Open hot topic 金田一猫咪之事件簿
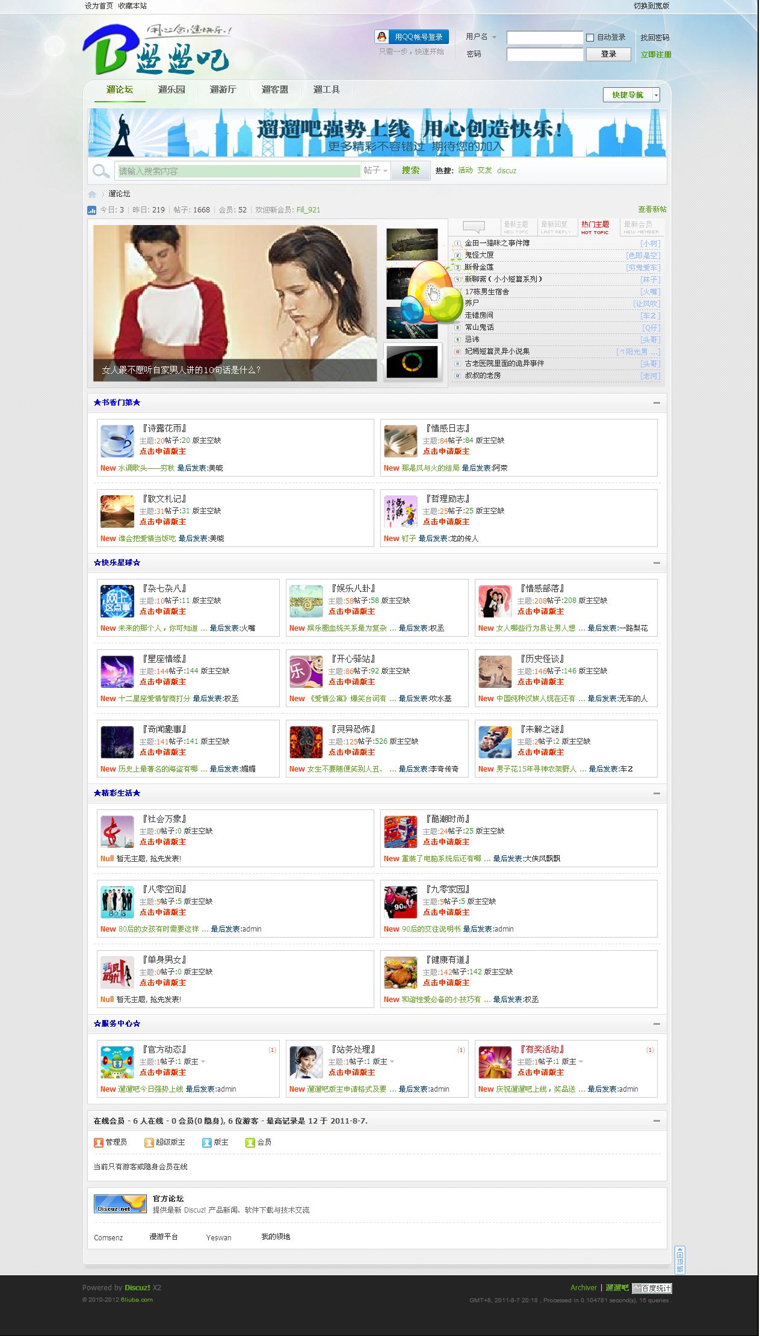The height and width of the screenshot is (1336, 760). pos(497,243)
